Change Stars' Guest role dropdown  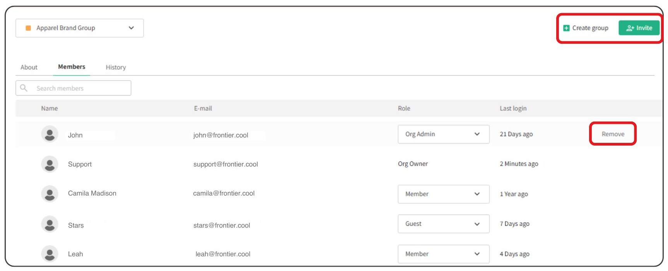(x=443, y=224)
